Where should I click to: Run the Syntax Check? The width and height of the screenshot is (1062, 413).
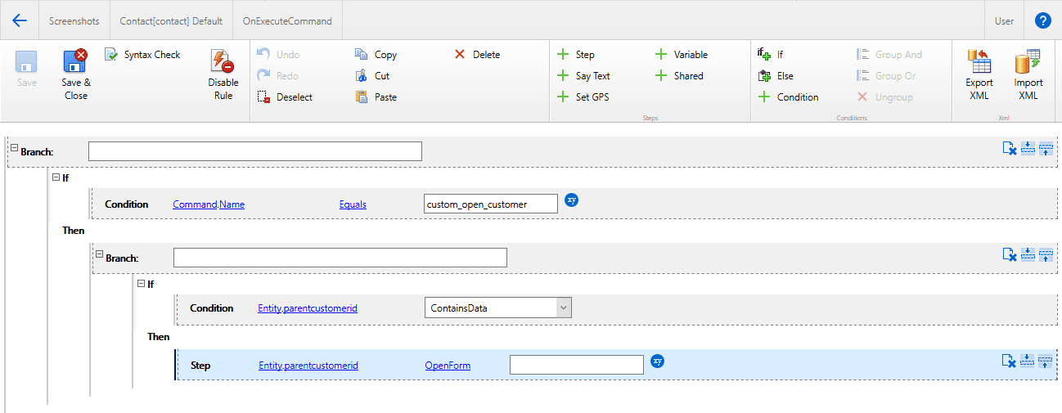click(x=143, y=55)
